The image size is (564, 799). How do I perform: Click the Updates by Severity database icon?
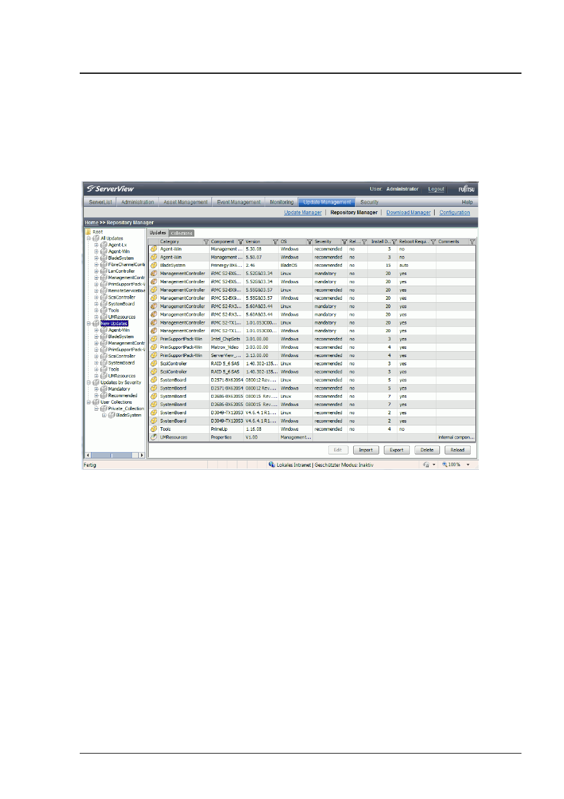coord(96,382)
